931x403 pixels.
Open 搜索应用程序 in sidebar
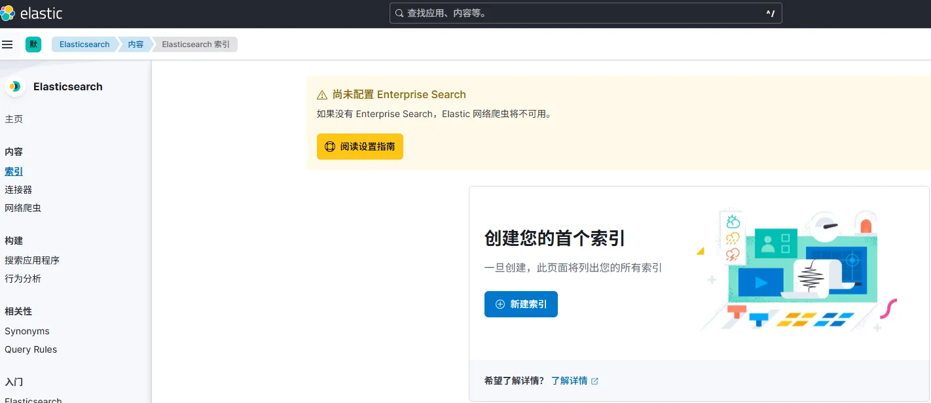pyautogui.click(x=32, y=260)
